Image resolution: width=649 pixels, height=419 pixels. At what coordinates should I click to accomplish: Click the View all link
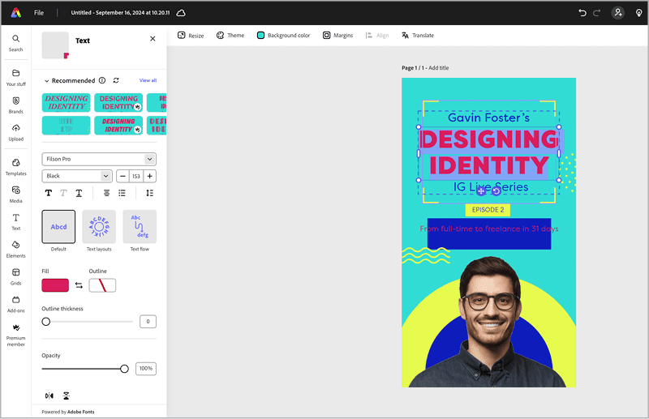[x=148, y=80]
